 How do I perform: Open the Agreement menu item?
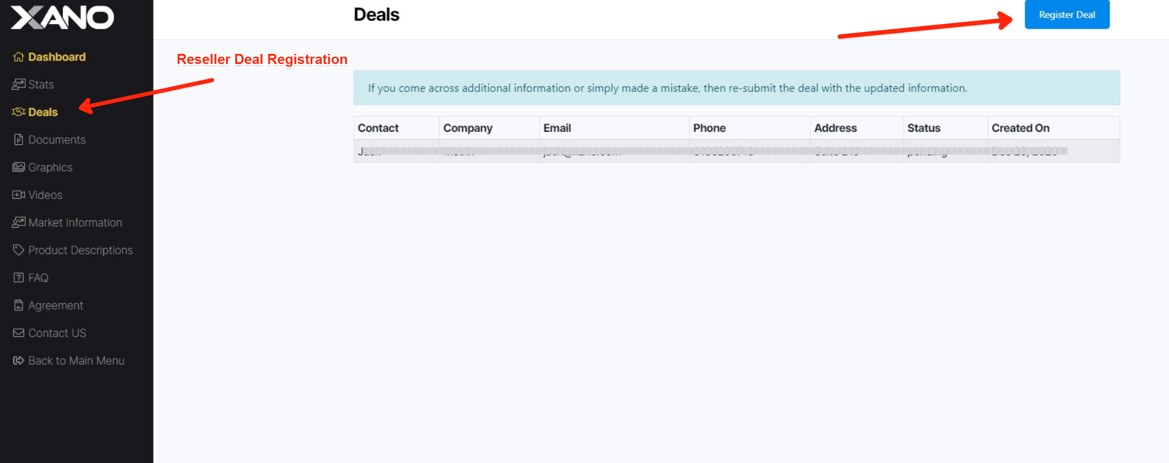coord(48,305)
